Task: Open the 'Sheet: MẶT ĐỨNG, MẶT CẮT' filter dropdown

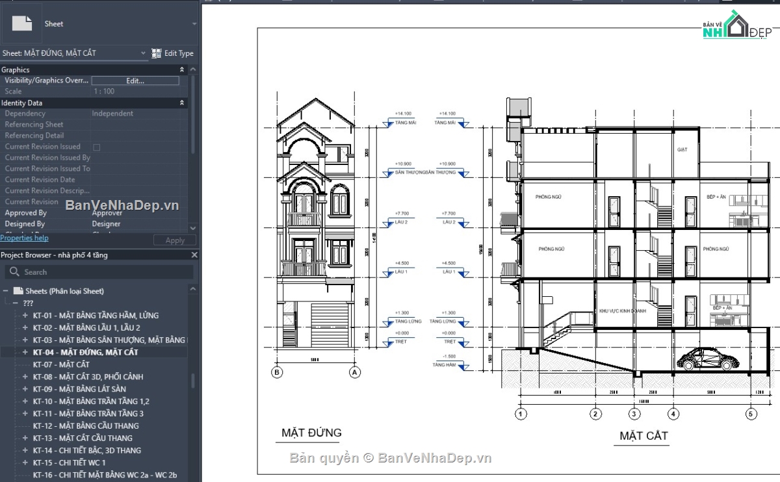Action: click(143, 53)
